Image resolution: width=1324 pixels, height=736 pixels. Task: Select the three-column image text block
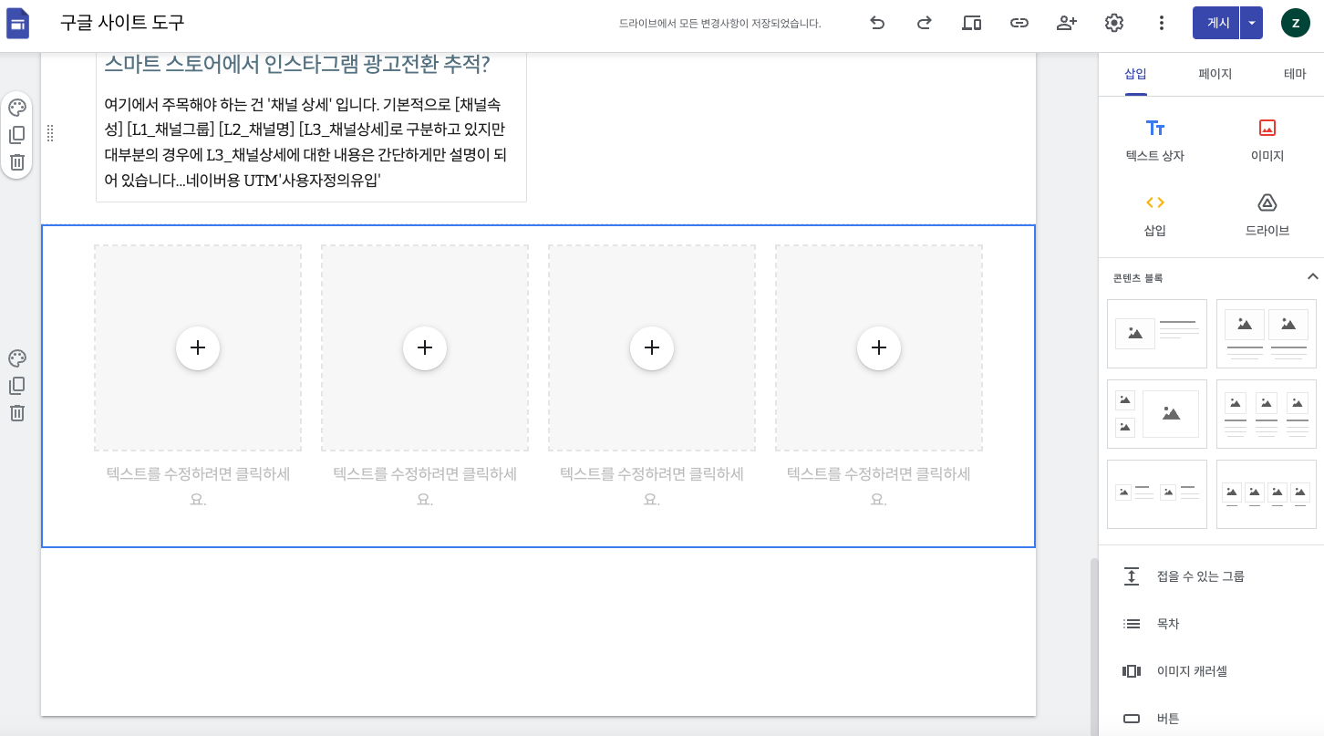[1267, 414]
